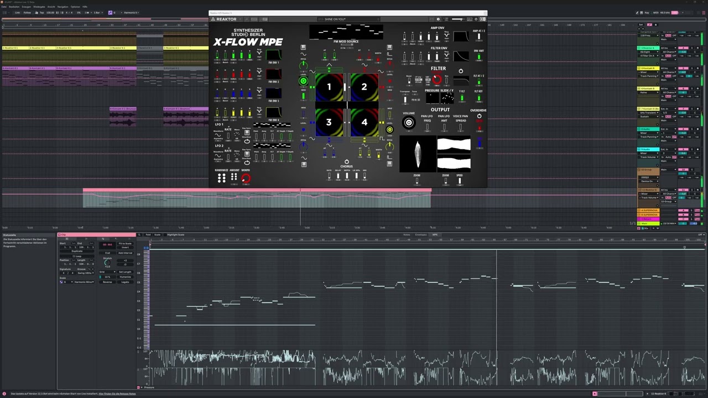The image size is (708, 398).
Task: Open the Grid dropdown in clip panel
Action: point(107,272)
